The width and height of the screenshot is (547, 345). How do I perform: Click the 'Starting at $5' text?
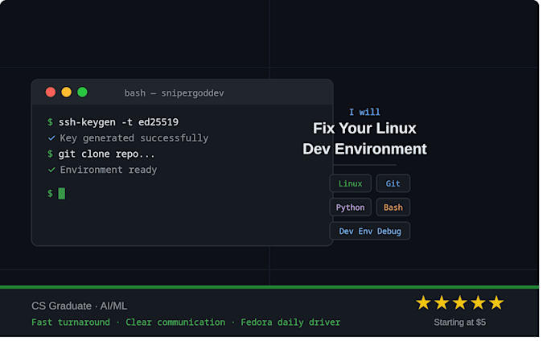pos(460,322)
